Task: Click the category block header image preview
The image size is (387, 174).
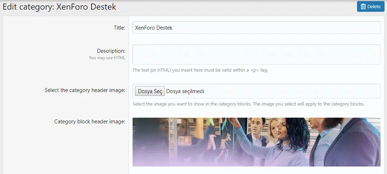Action: pos(256,142)
